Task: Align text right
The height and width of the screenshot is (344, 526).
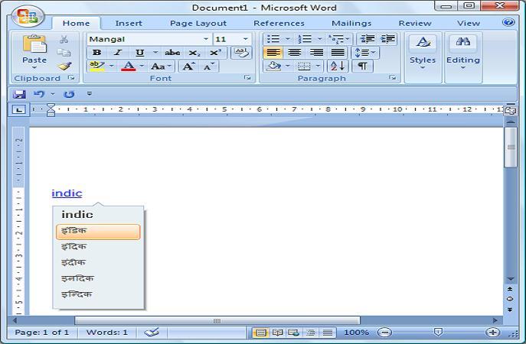Action: (316, 53)
